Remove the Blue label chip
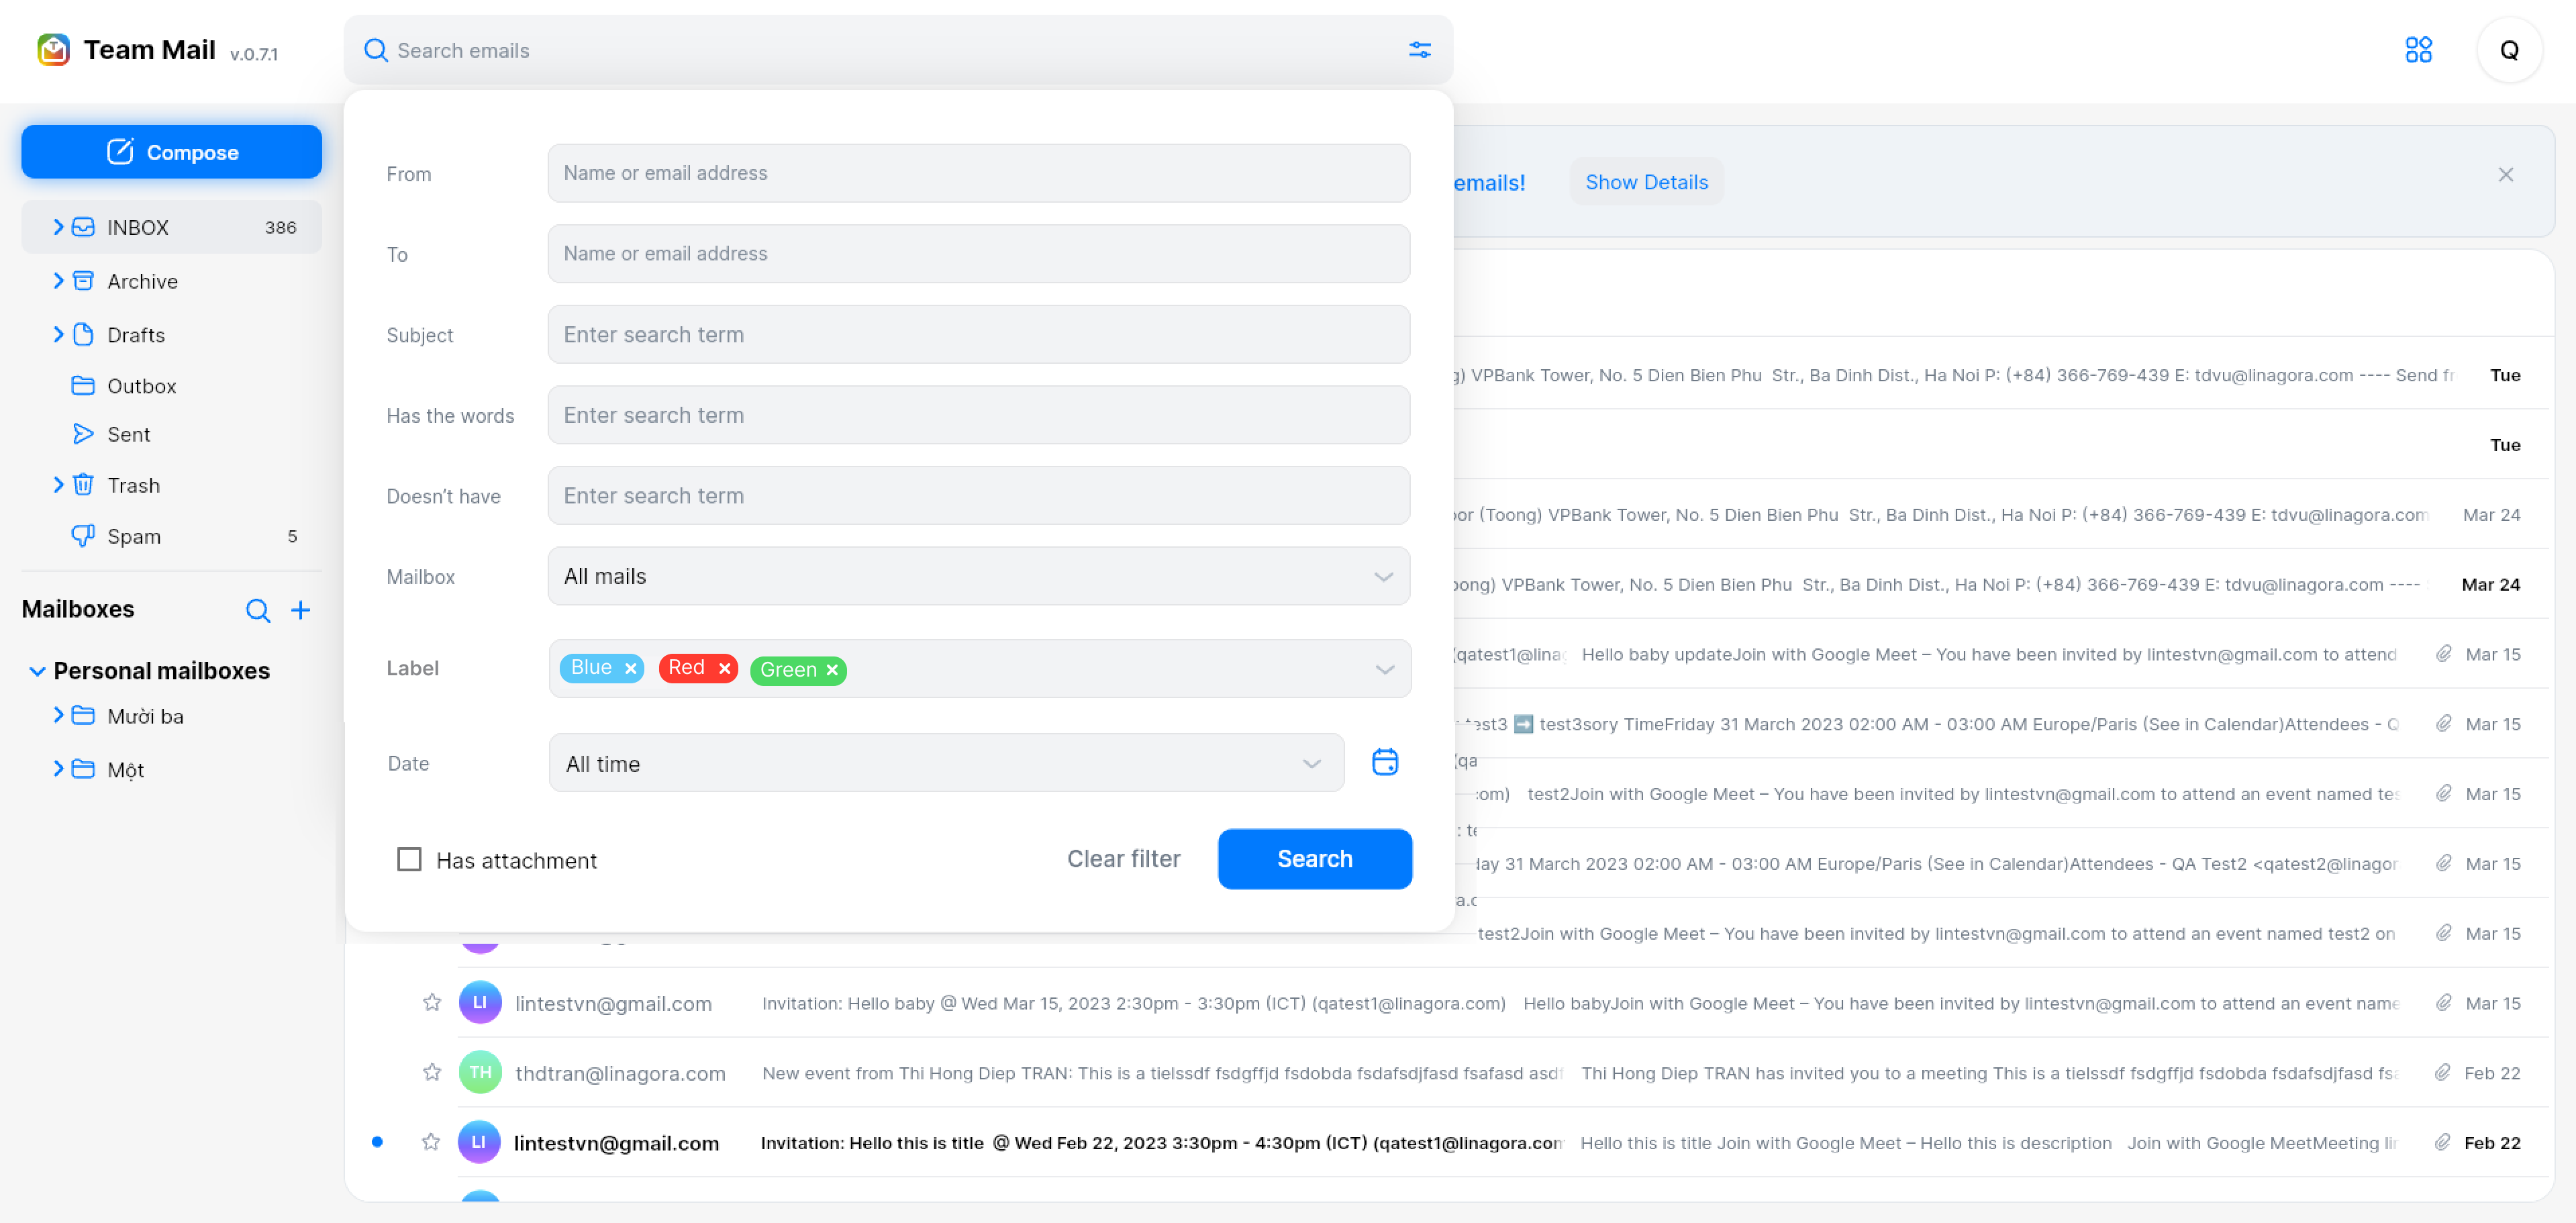The image size is (2576, 1223). tap(630, 668)
